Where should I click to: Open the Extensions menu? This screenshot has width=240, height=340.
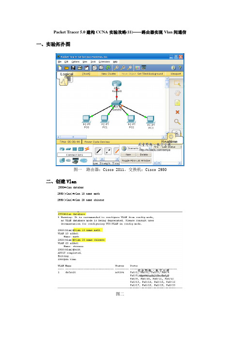click(x=104, y=62)
